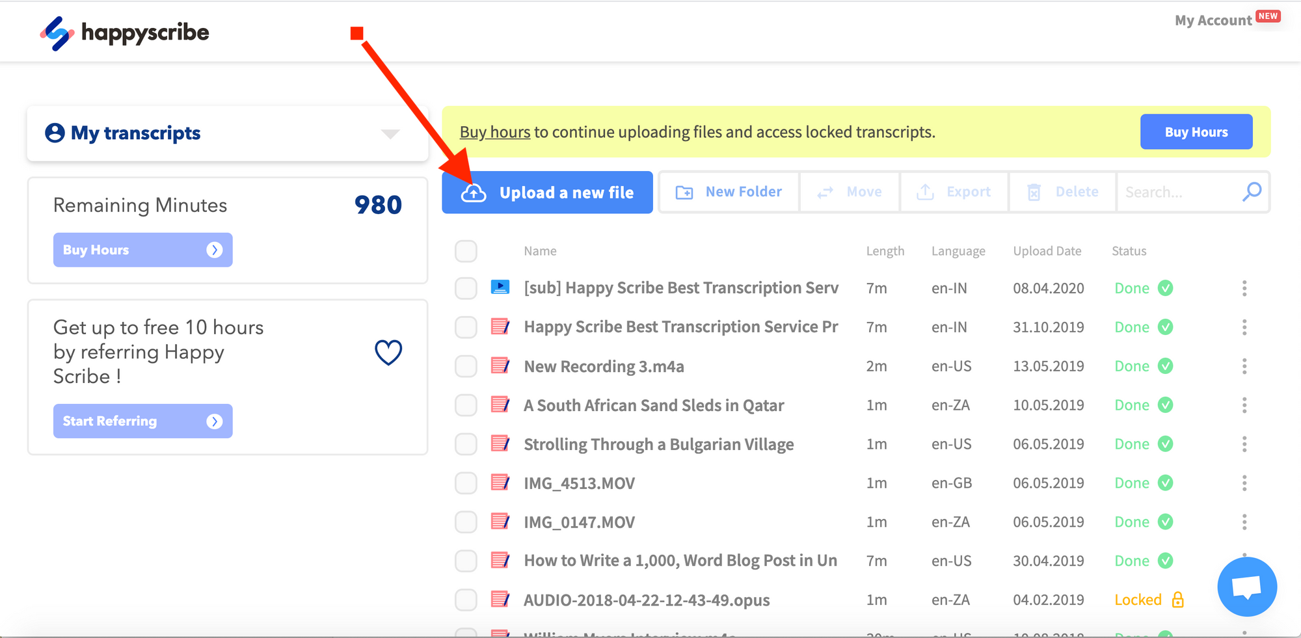Click the Happy Scribe logo
The height and width of the screenshot is (638, 1301).
[x=124, y=33]
